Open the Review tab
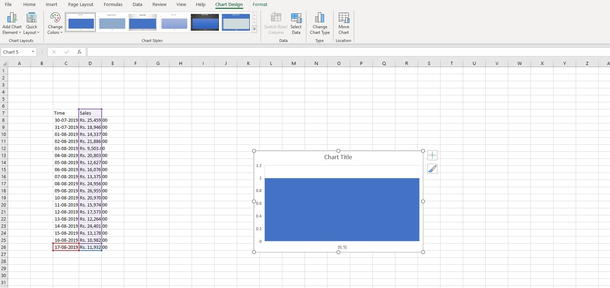 pyautogui.click(x=159, y=5)
